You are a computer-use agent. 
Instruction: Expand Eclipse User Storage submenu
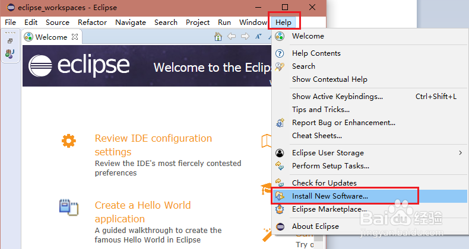[x=370, y=153]
